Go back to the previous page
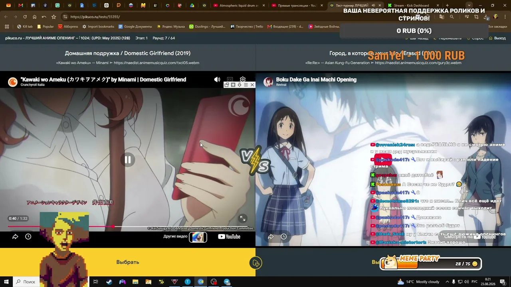Screen dimensions: 511x287 6,17
